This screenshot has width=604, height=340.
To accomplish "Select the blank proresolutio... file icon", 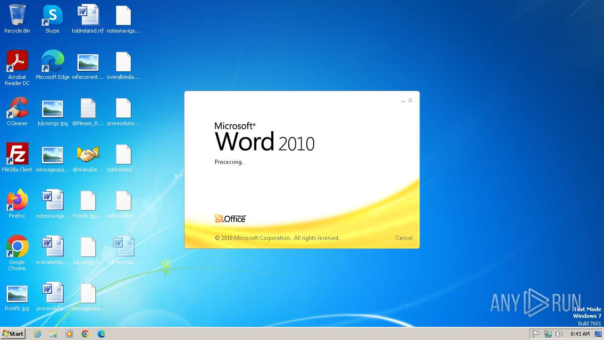I will [123, 111].
